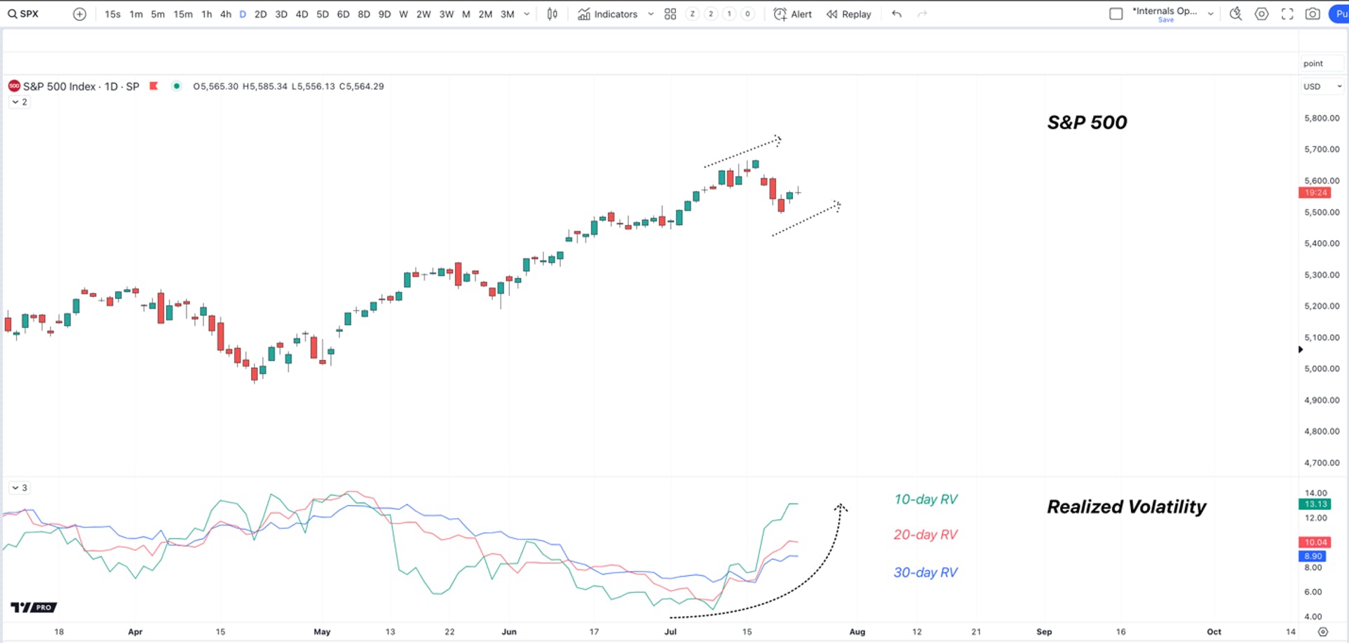Click the 13.13 green RV value label
Image resolution: width=1349 pixels, height=643 pixels.
[1315, 504]
